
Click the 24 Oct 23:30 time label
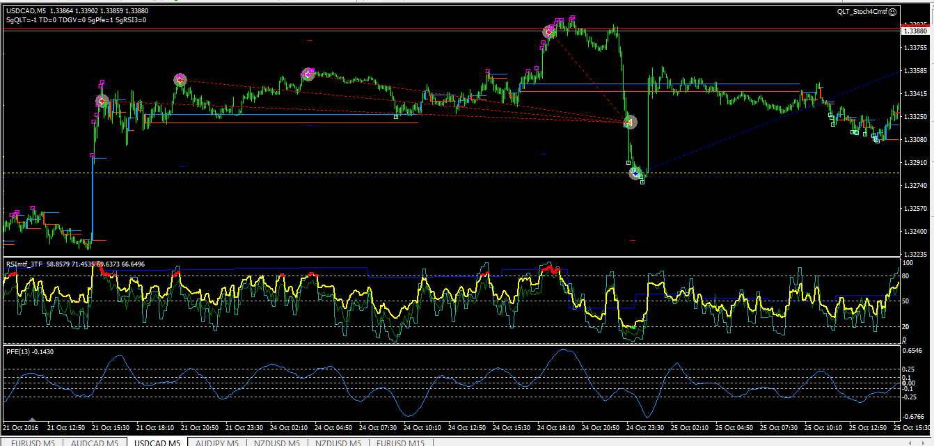(647, 428)
